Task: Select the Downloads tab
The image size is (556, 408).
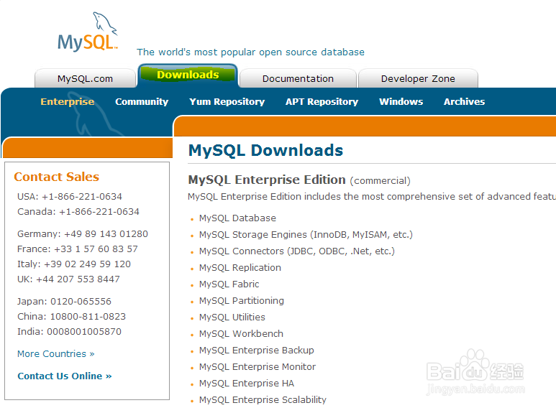Action: 188,75
